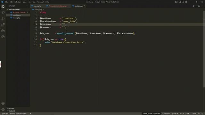
Task: Open run options dropdown arrow
Action: pyautogui.click(x=196, y=6)
